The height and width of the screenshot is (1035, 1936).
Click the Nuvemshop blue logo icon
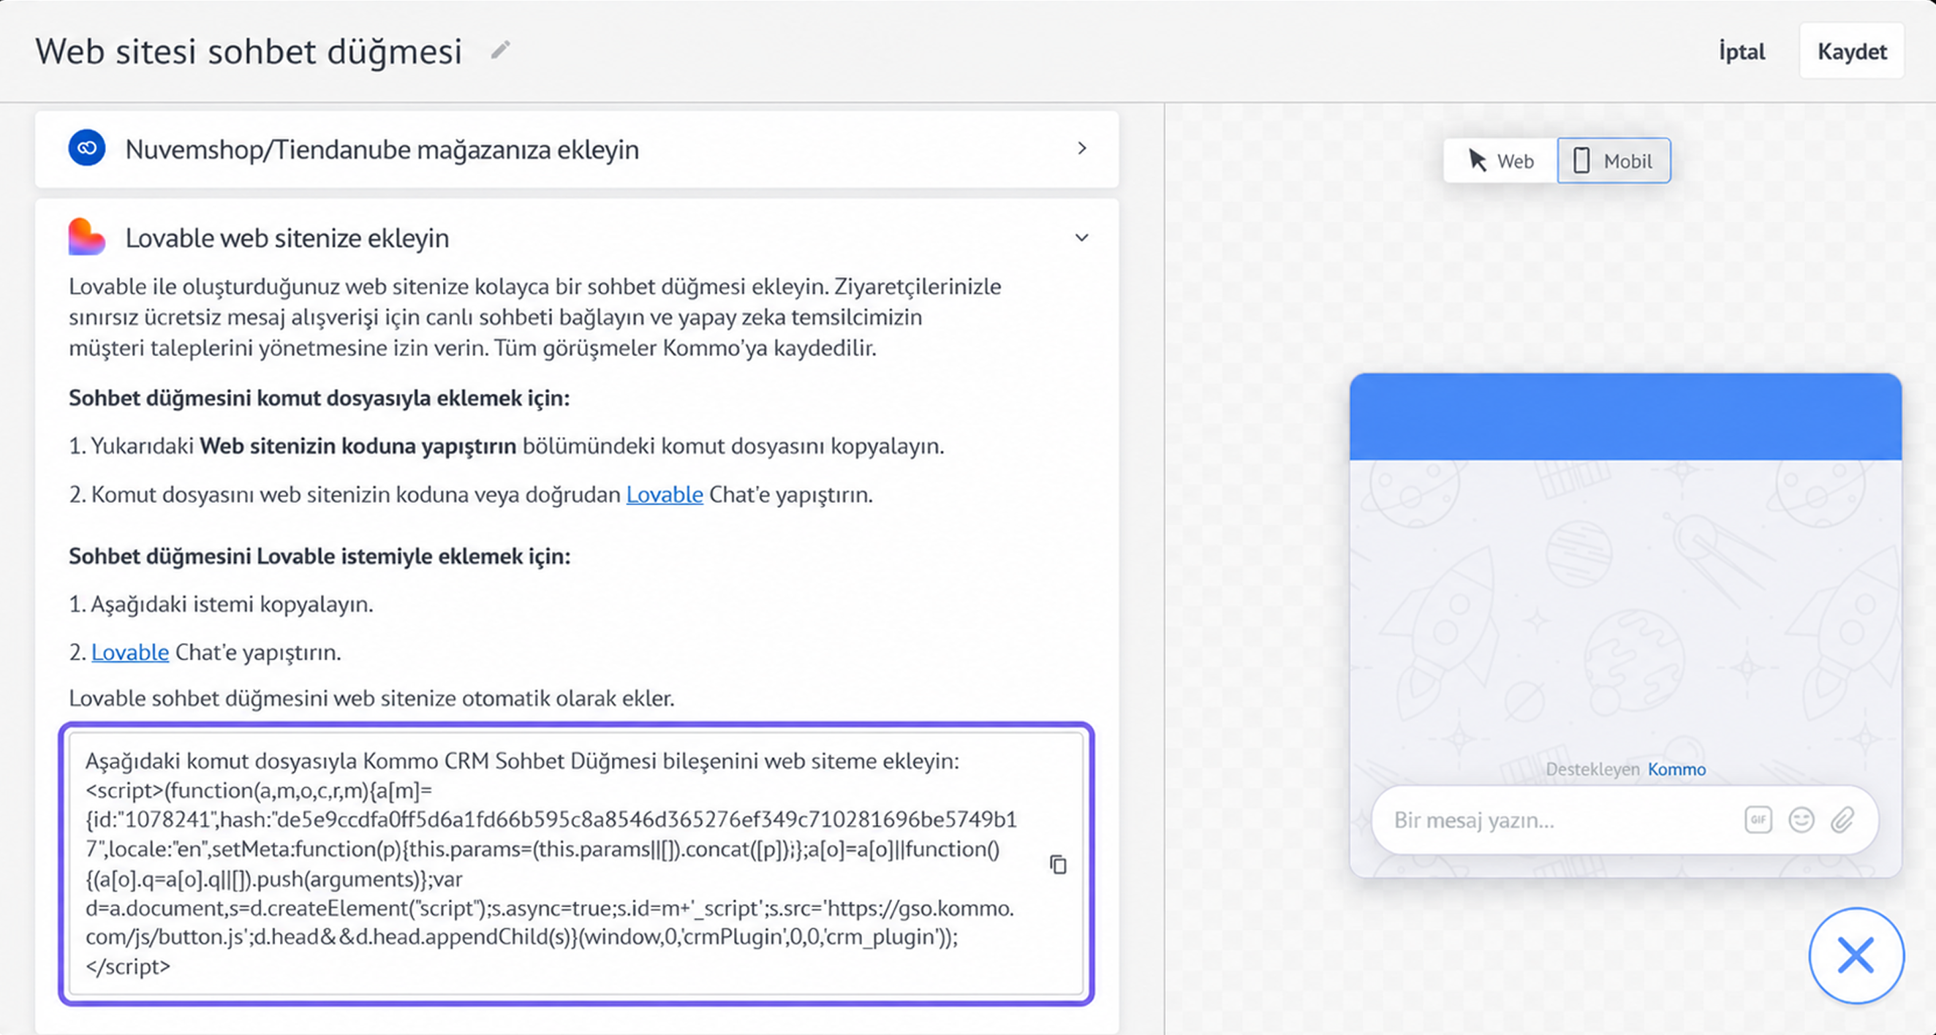tap(87, 148)
